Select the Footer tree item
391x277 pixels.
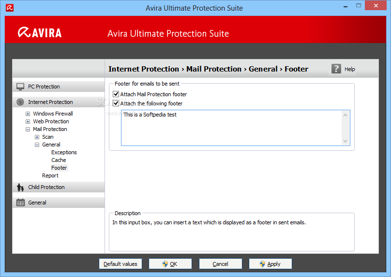[59, 168]
